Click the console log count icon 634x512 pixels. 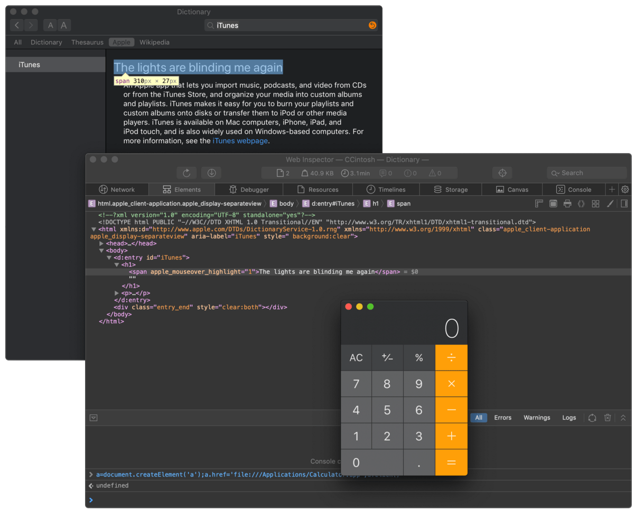coord(383,173)
